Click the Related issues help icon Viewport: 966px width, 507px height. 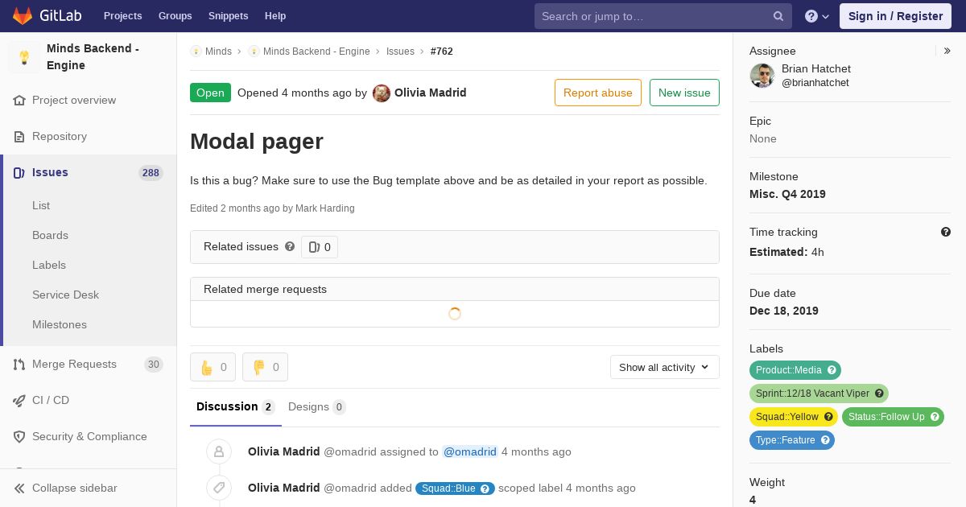pos(290,246)
